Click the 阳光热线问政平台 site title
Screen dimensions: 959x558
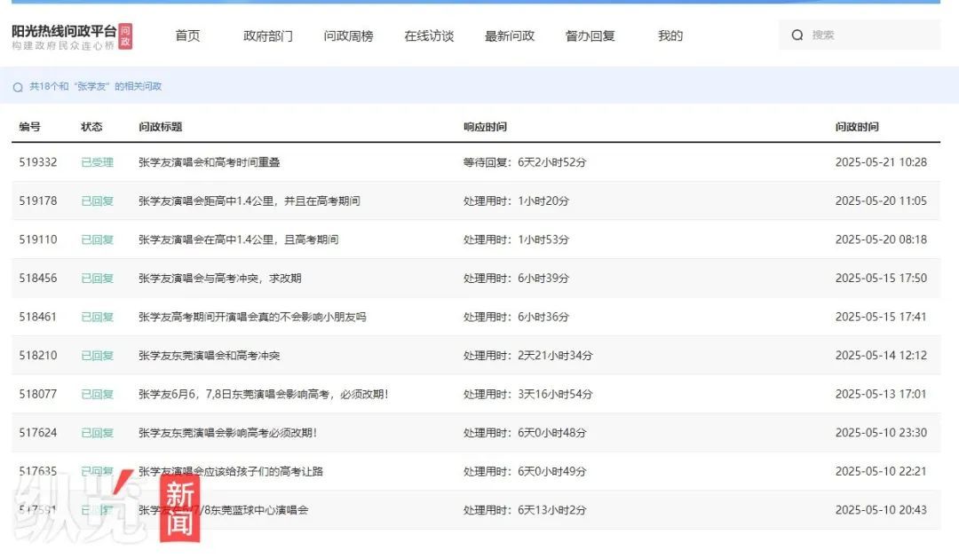point(63,31)
